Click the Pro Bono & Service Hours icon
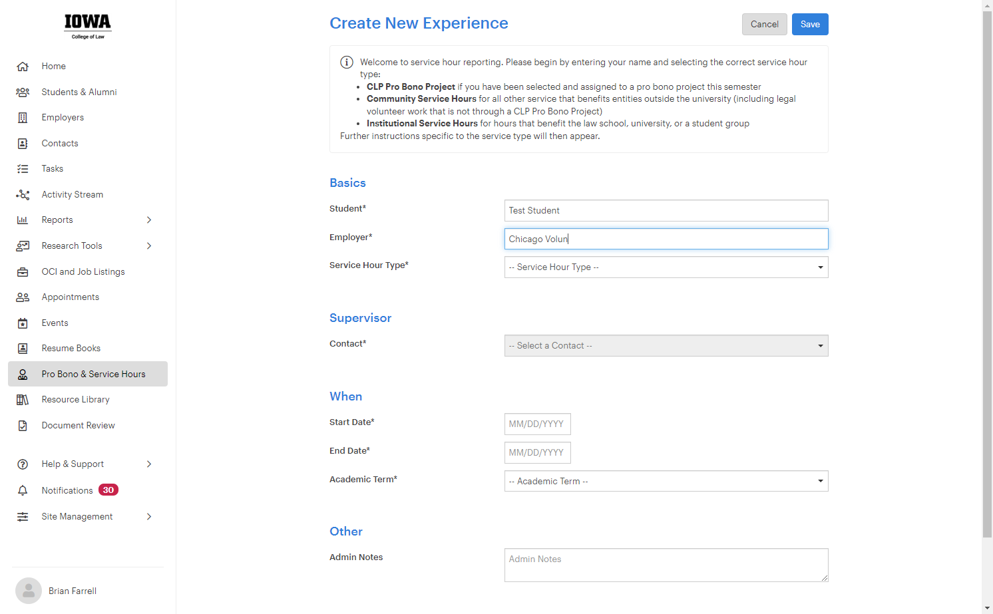 click(23, 375)
